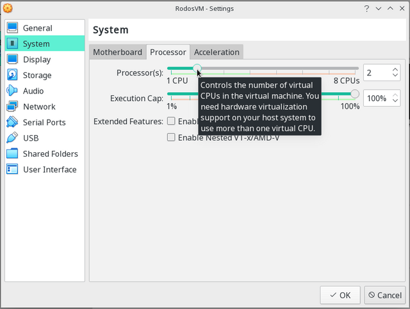410x309 pixels.
Task: Switch to the Motherboard tab
Action: pos(118,52)
